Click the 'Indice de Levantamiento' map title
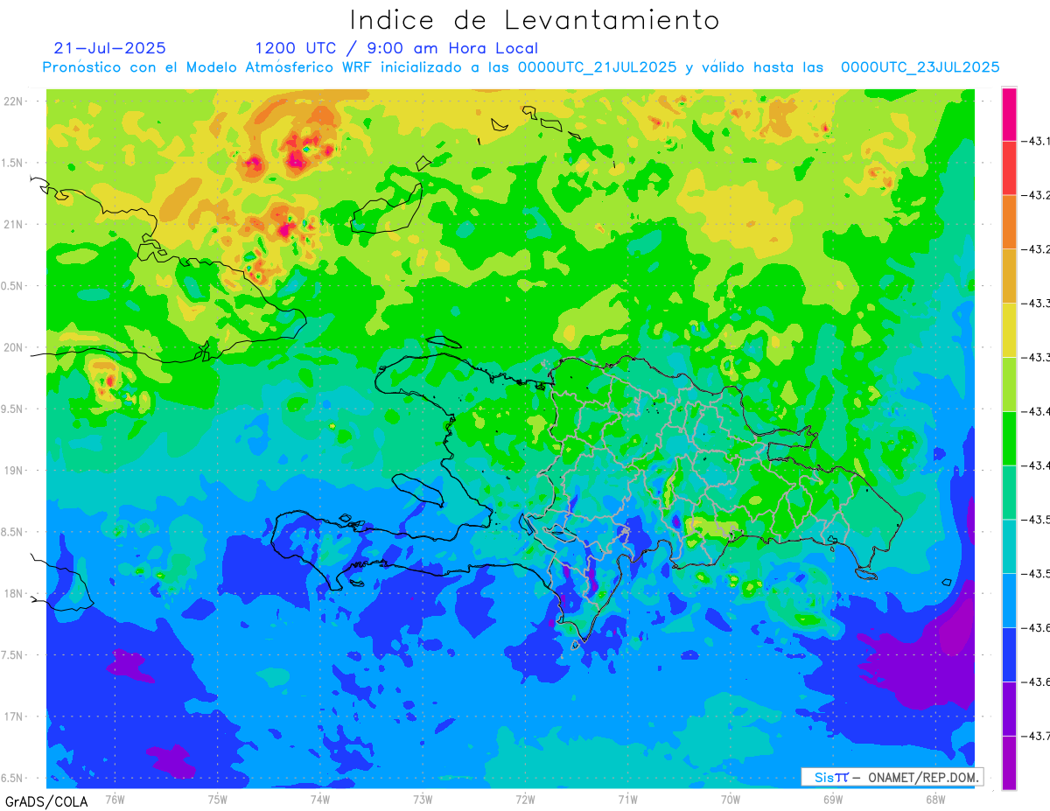1050x811 pixels. pos(535,20)
